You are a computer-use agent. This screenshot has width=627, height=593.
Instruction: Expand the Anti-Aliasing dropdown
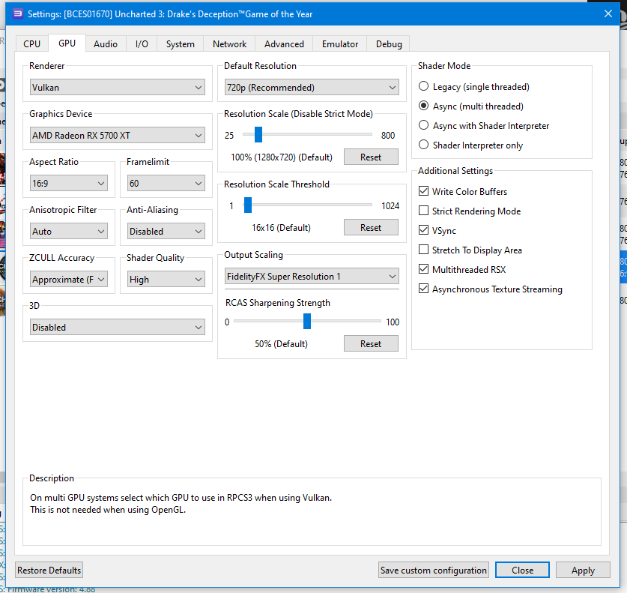[x=166, y=232]
